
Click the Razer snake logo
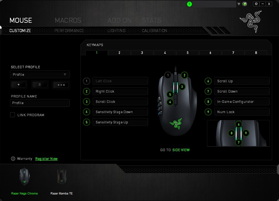251,21
